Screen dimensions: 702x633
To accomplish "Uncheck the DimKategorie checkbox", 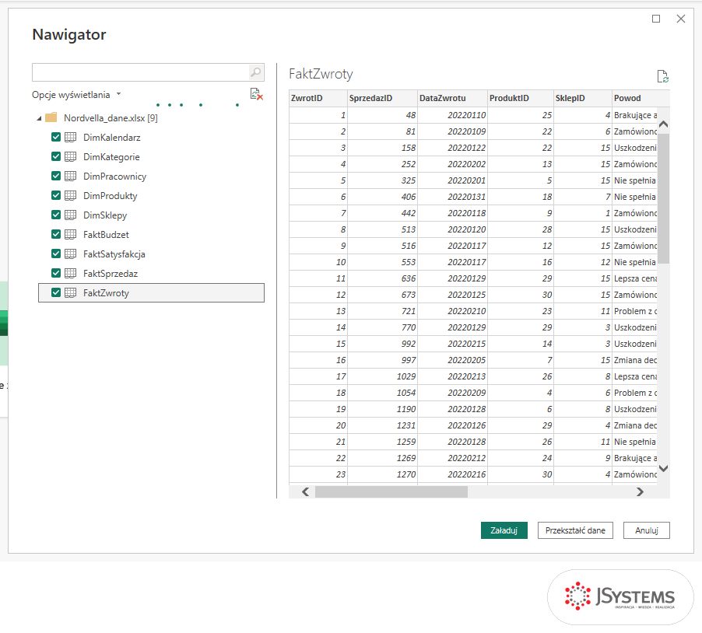I will click(56, 156).
